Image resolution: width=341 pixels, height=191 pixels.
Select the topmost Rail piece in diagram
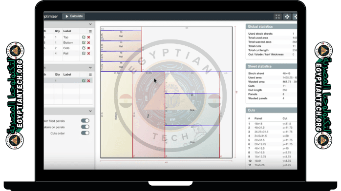121,36
